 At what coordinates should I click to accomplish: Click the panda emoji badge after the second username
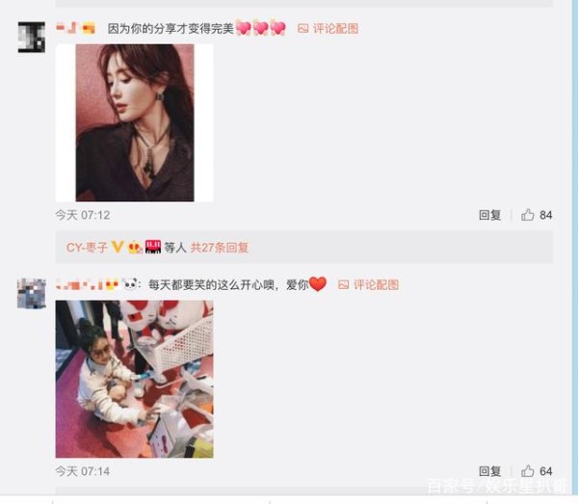[x=129, y=284]
